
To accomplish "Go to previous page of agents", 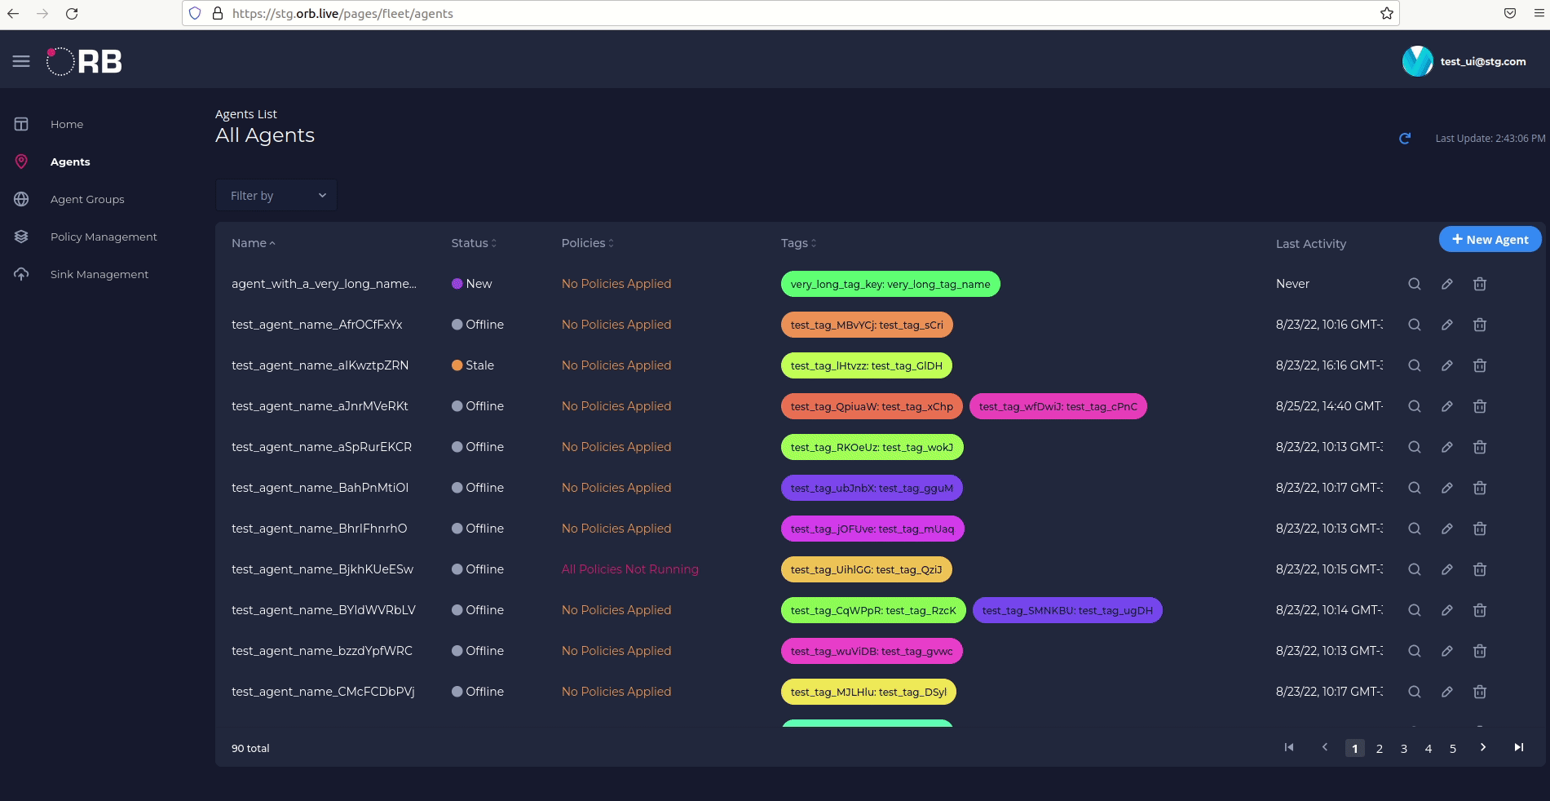I will (x=1325, y=747).
